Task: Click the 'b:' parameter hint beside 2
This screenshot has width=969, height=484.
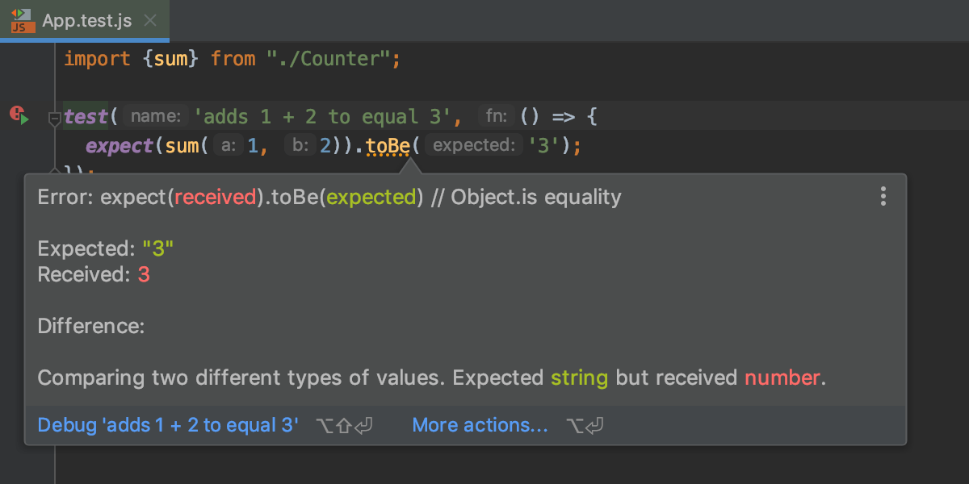Action: point(299,146)
